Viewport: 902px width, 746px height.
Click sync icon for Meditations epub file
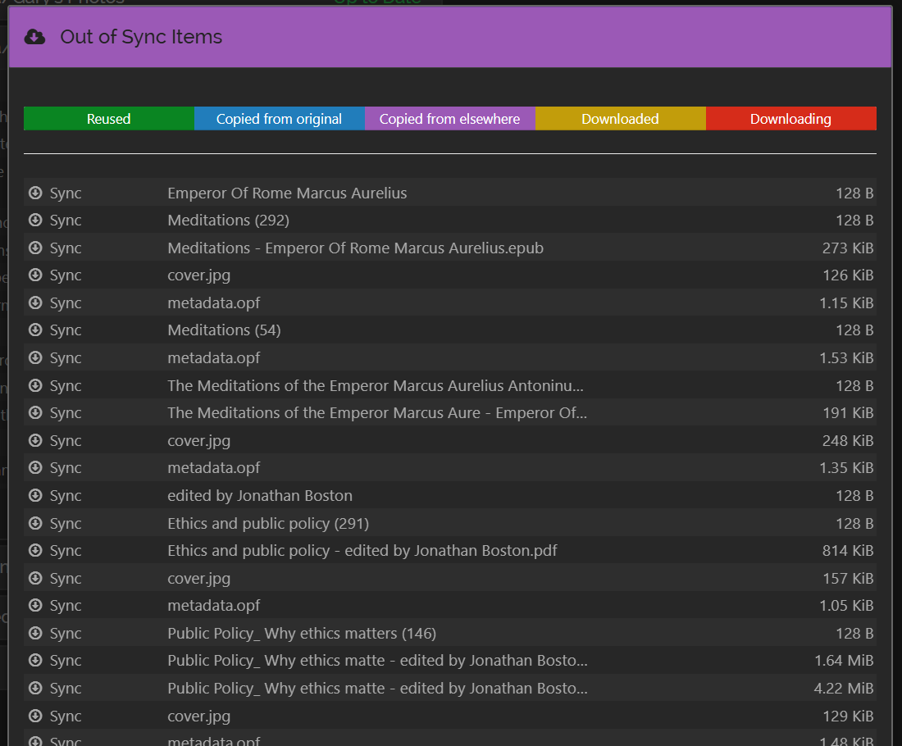(x=35, y=248)
